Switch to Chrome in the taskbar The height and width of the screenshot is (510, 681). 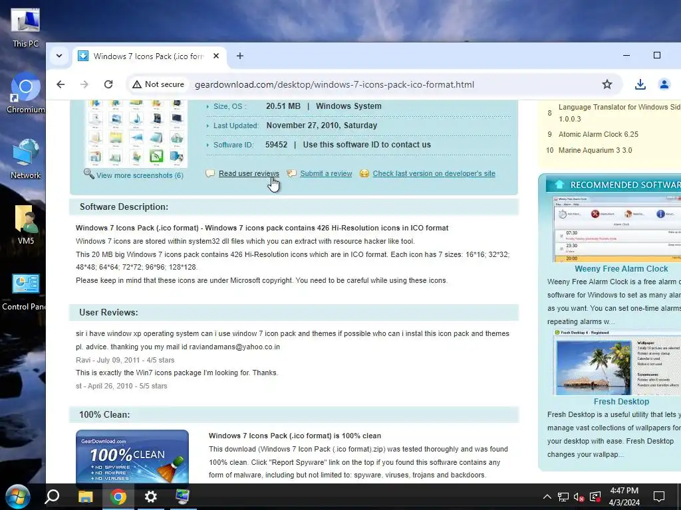click(118, 497)
